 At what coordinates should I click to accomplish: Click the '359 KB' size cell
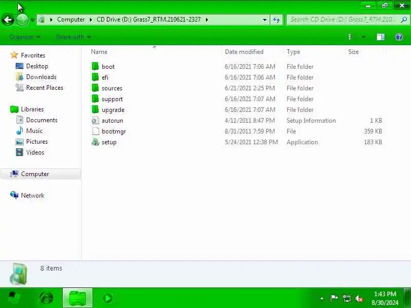(x=373, y=131)
